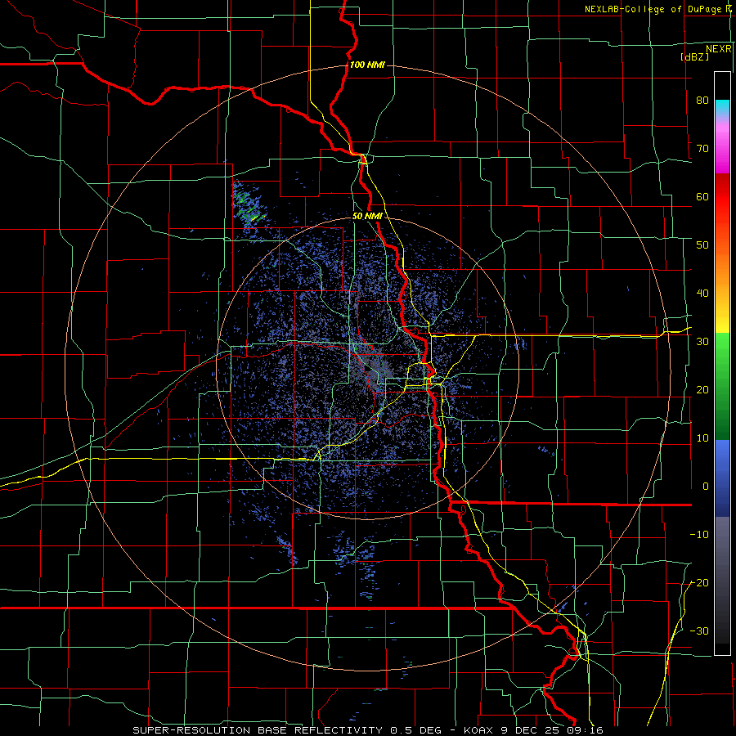The image size is (736, 736).
Task: Click the 50 NMI range ring label
Action: 367,217
